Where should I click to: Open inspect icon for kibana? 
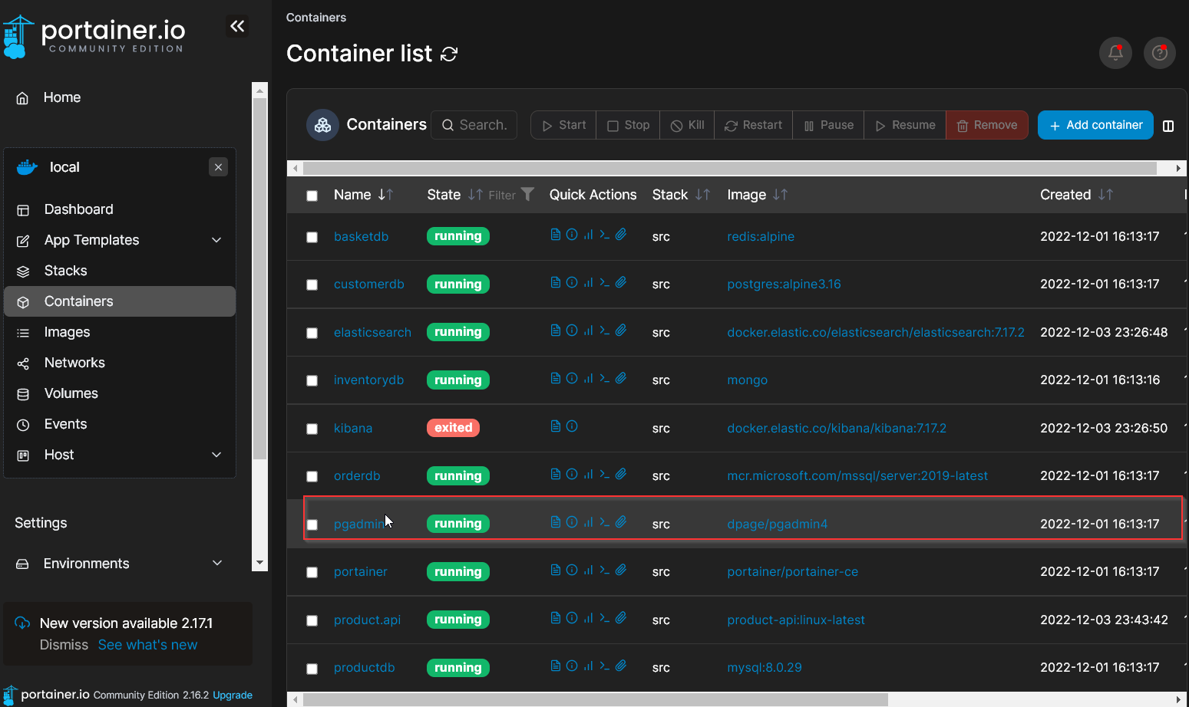[x=572, y=426]
